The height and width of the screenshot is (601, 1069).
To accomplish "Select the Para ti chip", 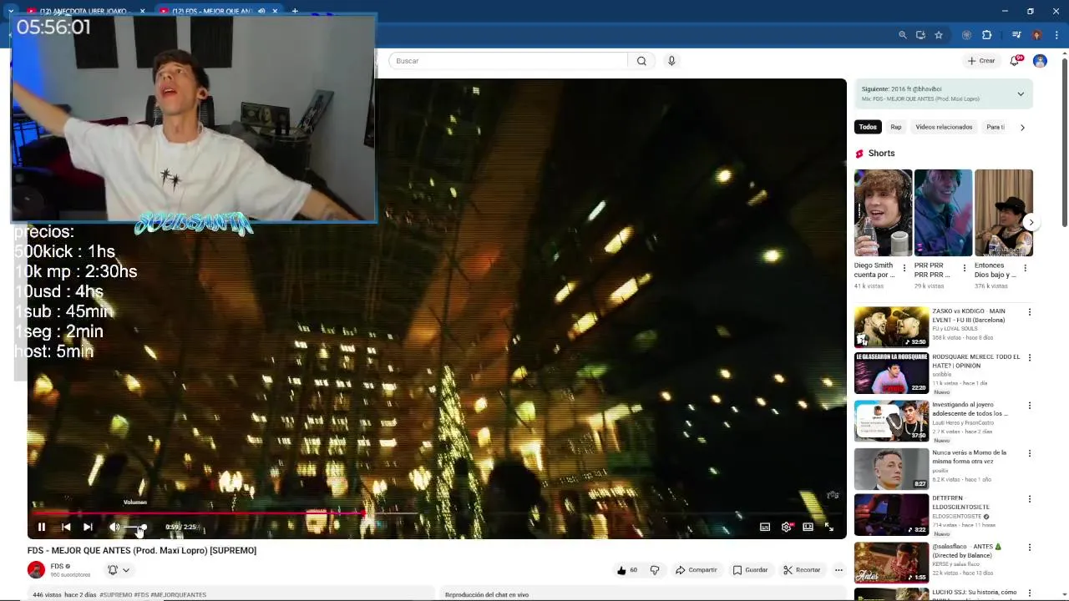I will coord(995,127).
